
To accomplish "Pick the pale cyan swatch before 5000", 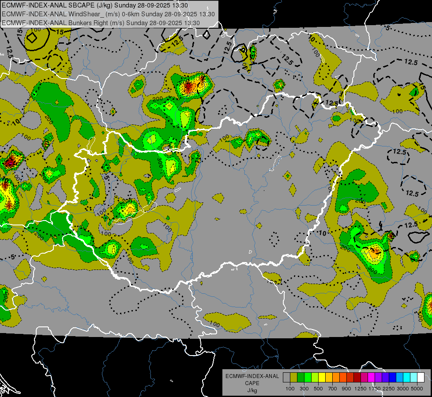I will 414,378.
